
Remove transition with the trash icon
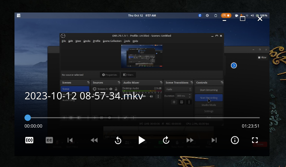click(181, 102)
